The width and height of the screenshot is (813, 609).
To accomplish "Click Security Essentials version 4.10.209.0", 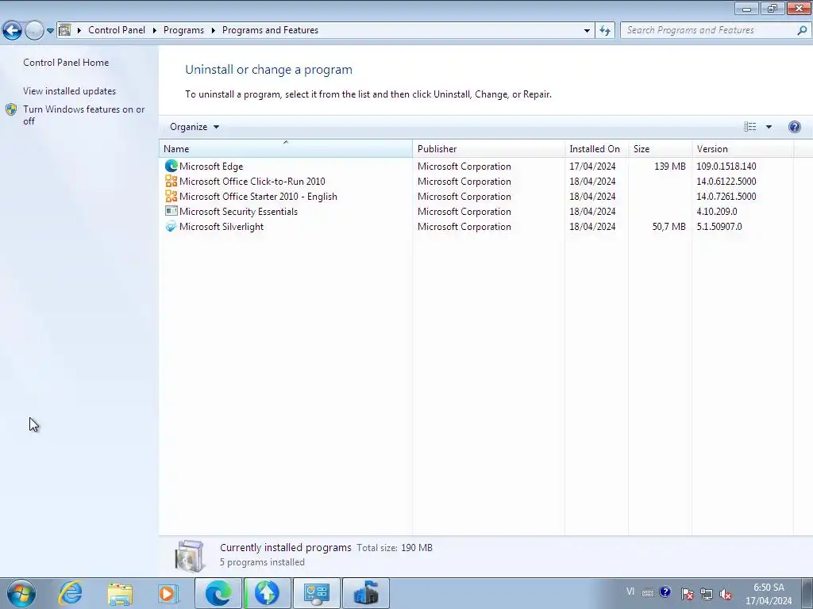I will [717, 211].
